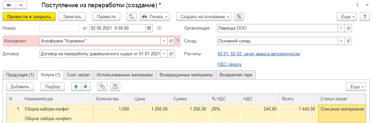
Task: Open Создать на основании dropdown
Action: [x=204, y=17]
